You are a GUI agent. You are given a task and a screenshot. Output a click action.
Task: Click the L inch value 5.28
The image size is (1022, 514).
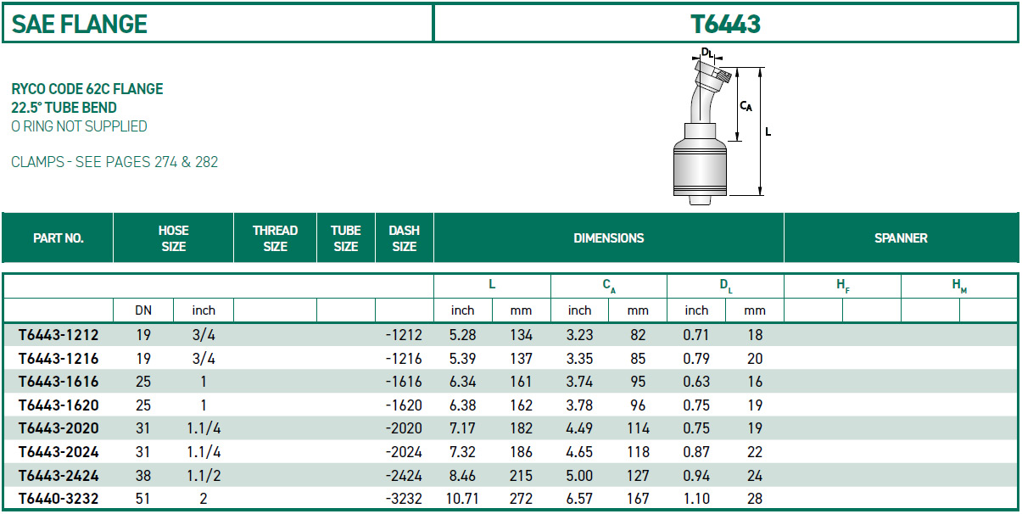462,335
